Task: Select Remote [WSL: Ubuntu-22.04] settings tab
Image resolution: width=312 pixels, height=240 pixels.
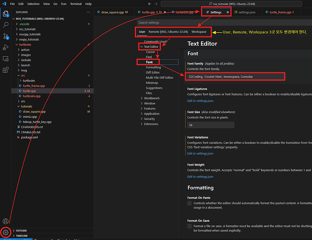Action: (168, 32)
